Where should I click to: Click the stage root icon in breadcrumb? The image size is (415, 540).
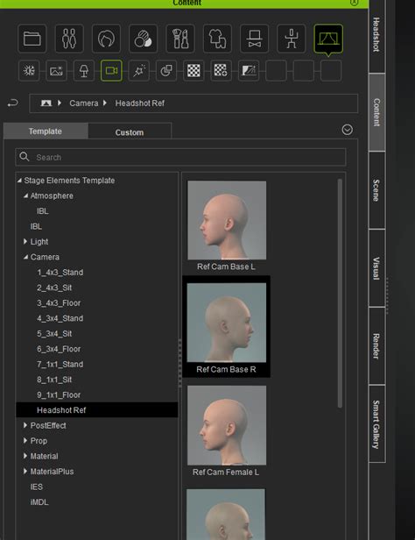coord(46,103)
